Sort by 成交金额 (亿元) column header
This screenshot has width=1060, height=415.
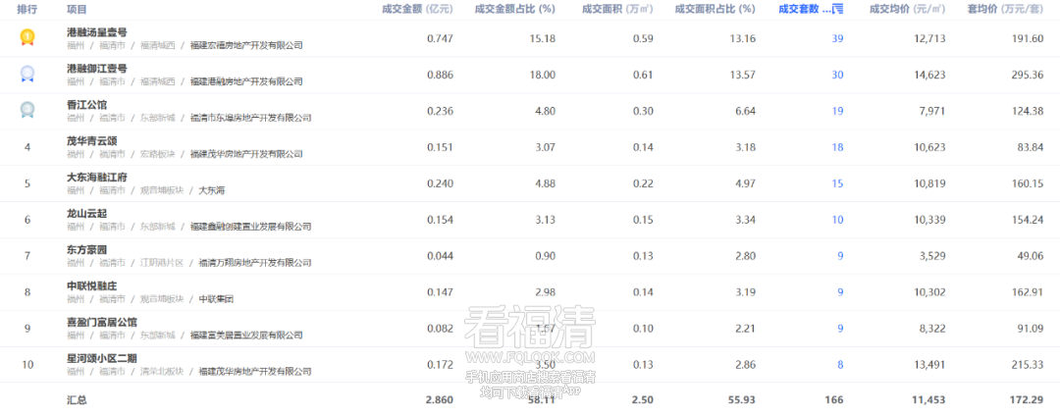(x=417, y=10)
